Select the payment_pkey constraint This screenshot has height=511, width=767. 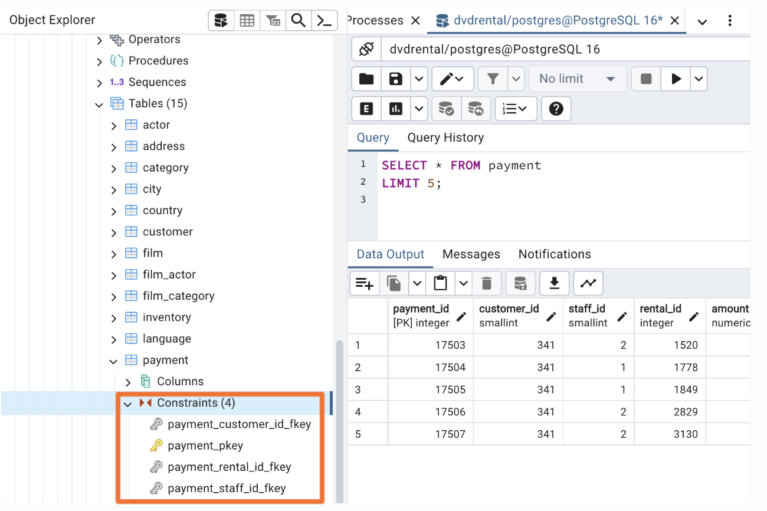(x=205, y=446)
